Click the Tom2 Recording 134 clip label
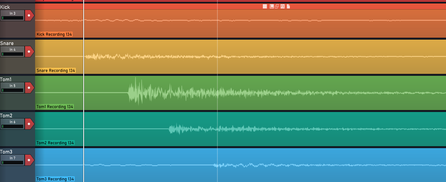446x182 pixels. pos(55,143)
